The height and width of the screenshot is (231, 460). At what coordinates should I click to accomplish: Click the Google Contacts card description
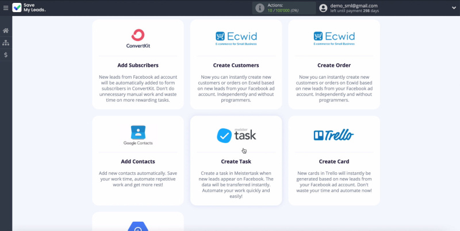[x=138, y=179]
